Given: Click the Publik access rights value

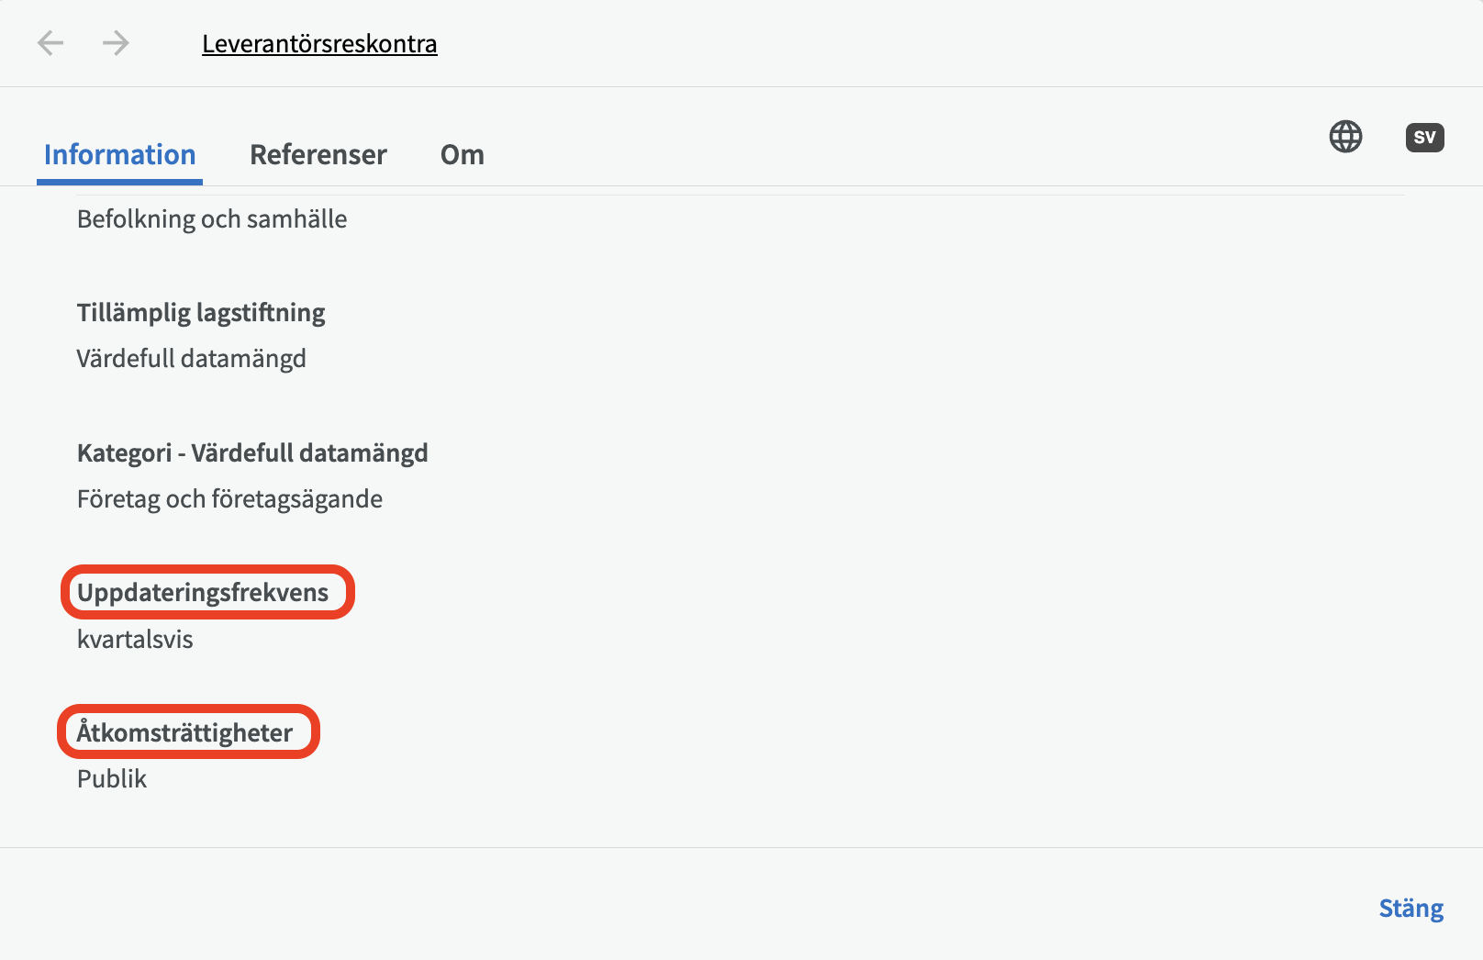Looking at the screenshot, I should (x=112, y=779).
